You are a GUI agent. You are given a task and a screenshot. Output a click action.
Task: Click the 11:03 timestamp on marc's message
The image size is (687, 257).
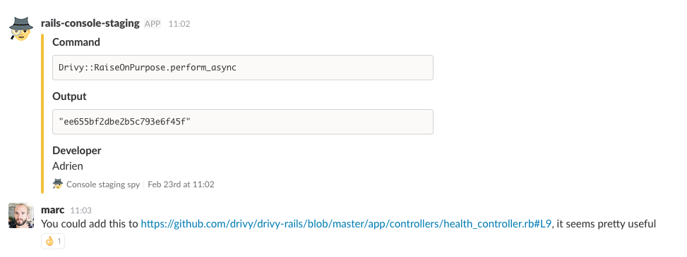point(80,211)
